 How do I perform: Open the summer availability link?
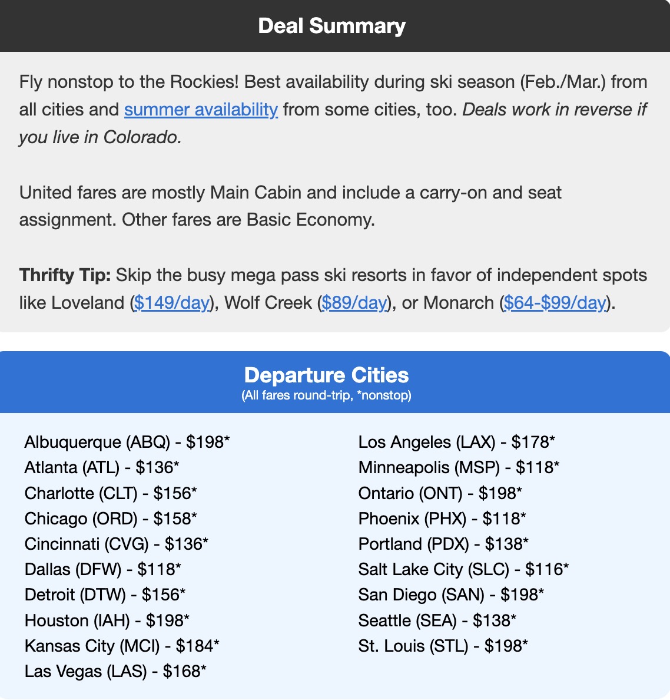(201, 110)
